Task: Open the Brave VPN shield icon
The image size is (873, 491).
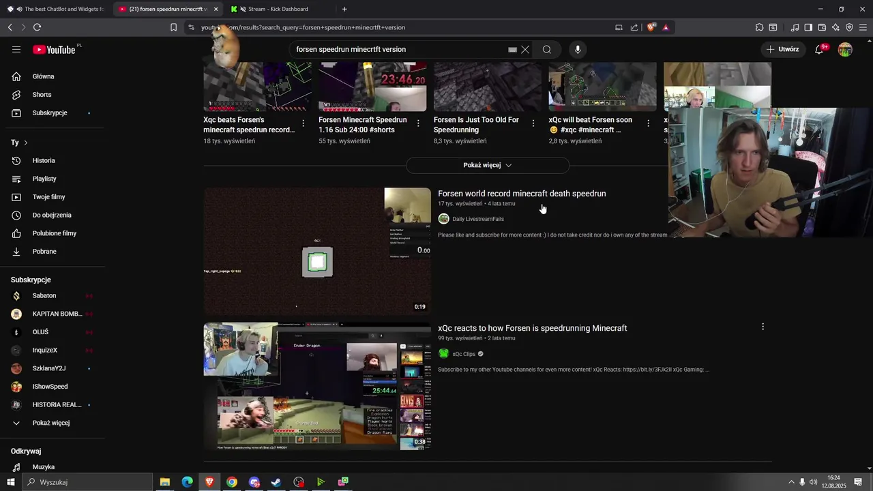Action: [849, 27]
